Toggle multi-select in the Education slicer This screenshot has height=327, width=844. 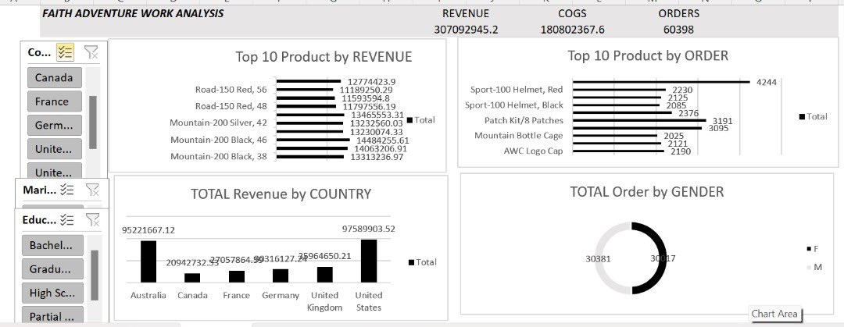(66, 219)
